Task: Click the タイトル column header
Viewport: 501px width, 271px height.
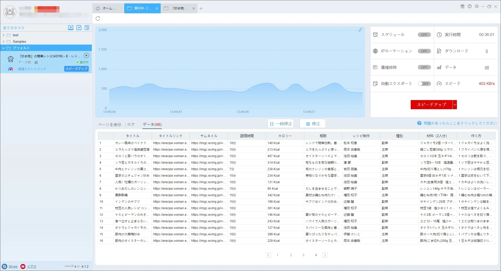Action: coord(133,136)
